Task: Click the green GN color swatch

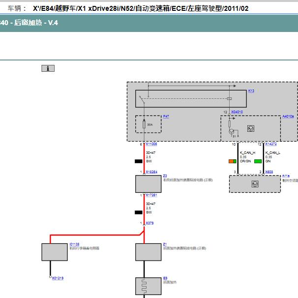Action: [x=258, y=161]
